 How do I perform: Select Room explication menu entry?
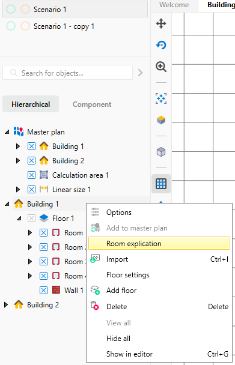pos(159,243)
